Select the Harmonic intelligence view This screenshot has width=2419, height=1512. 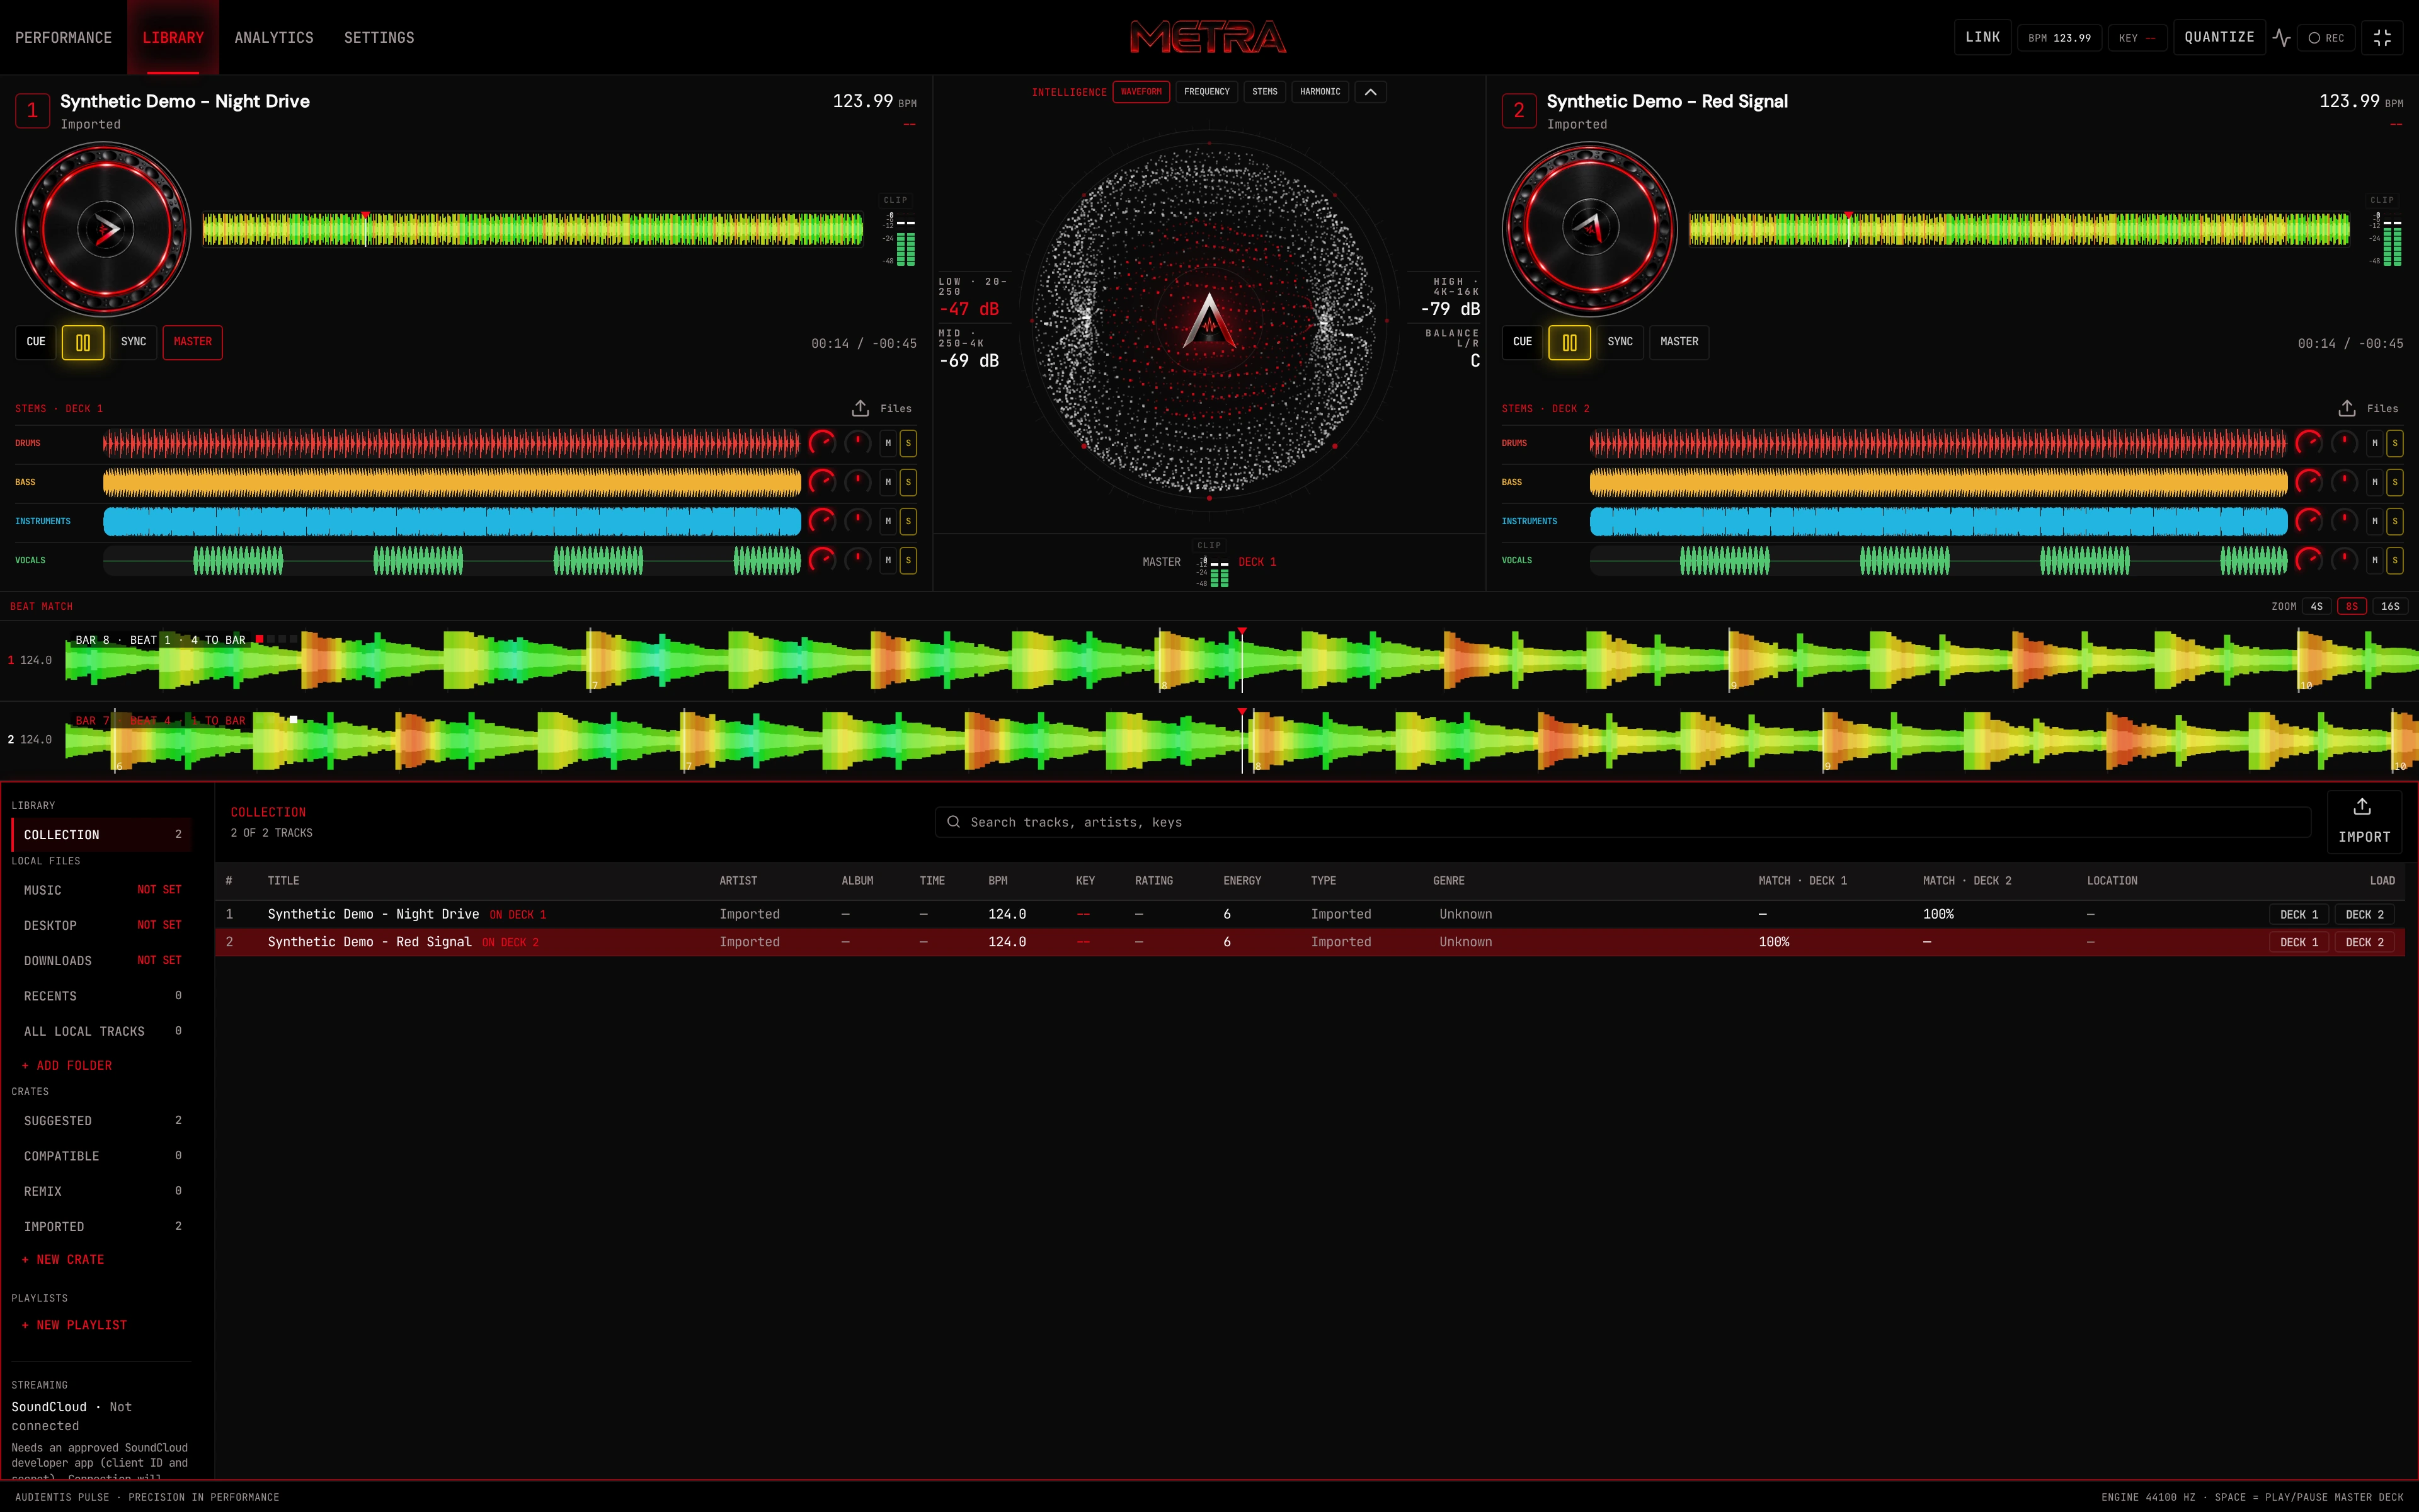tap(1320, 92)
